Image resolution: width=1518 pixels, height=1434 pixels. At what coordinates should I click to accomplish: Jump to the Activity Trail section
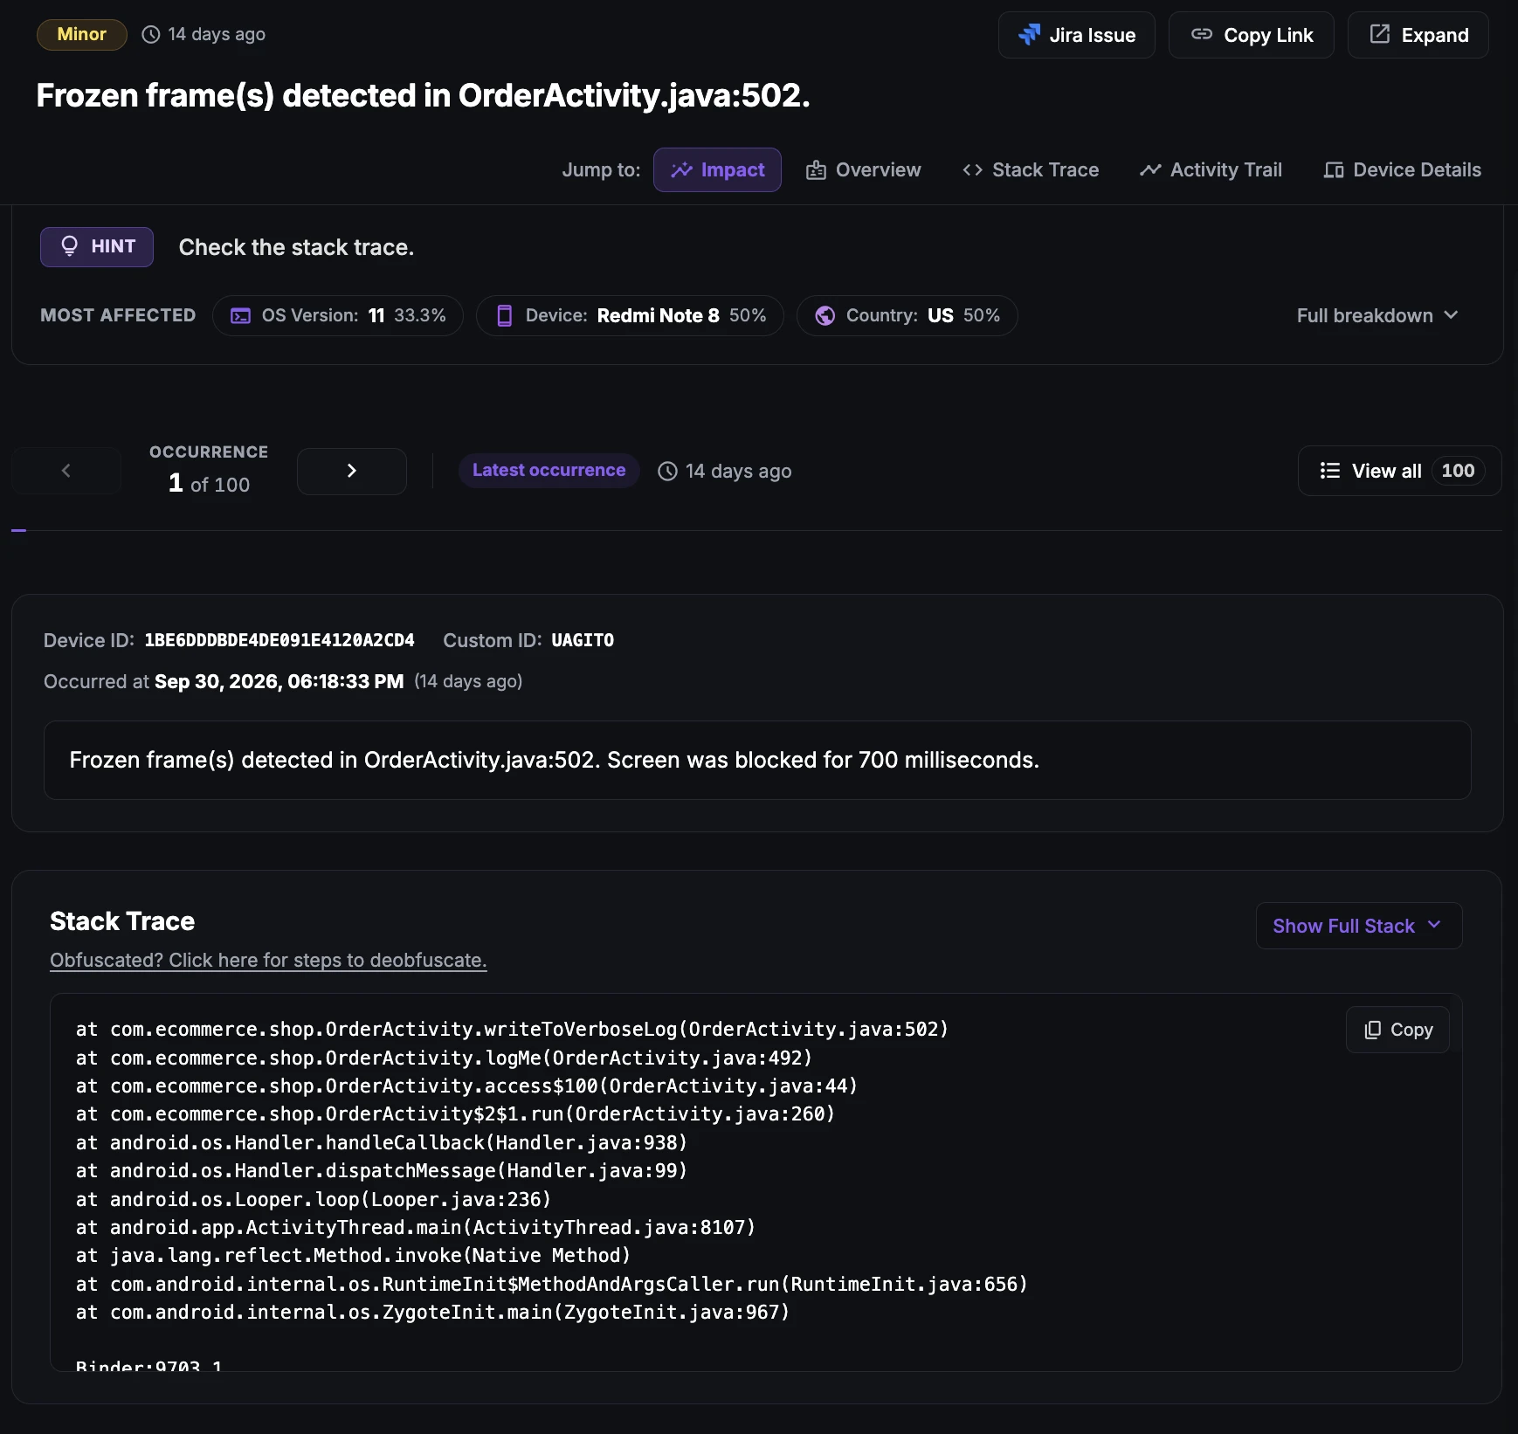[1211, 169]
